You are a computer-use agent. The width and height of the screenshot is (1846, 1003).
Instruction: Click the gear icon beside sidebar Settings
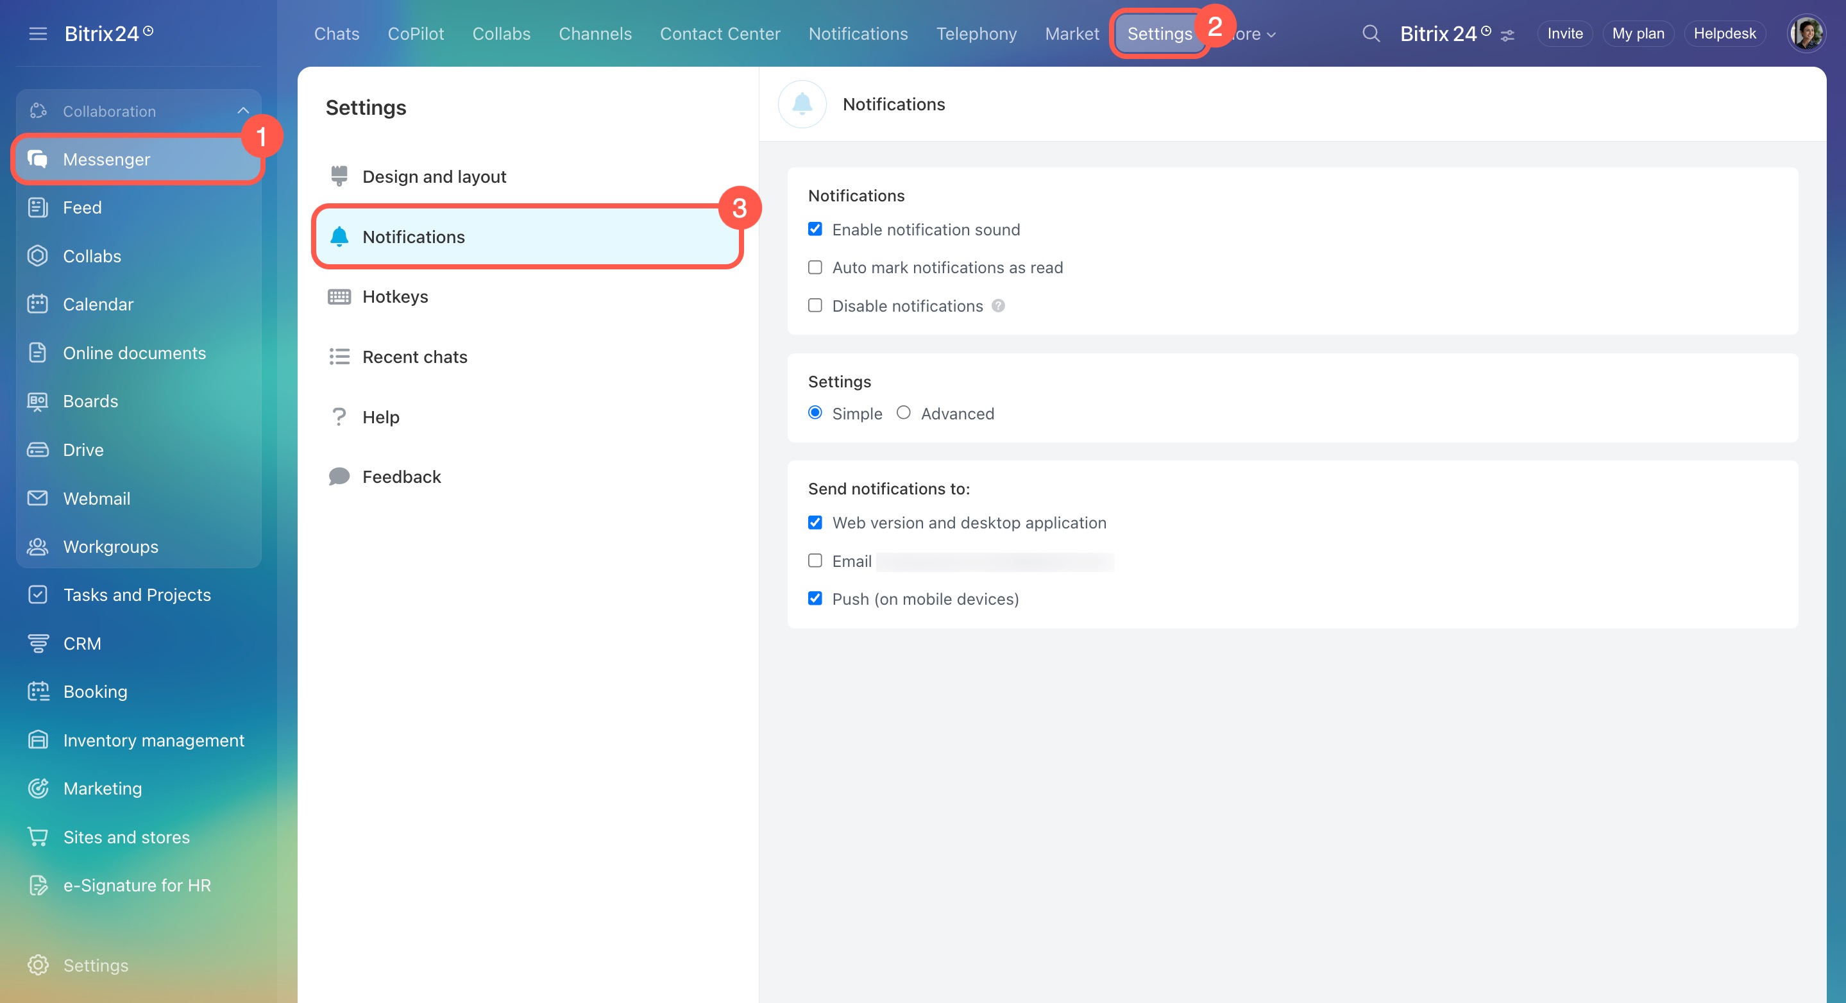click(x=37, y=965)
